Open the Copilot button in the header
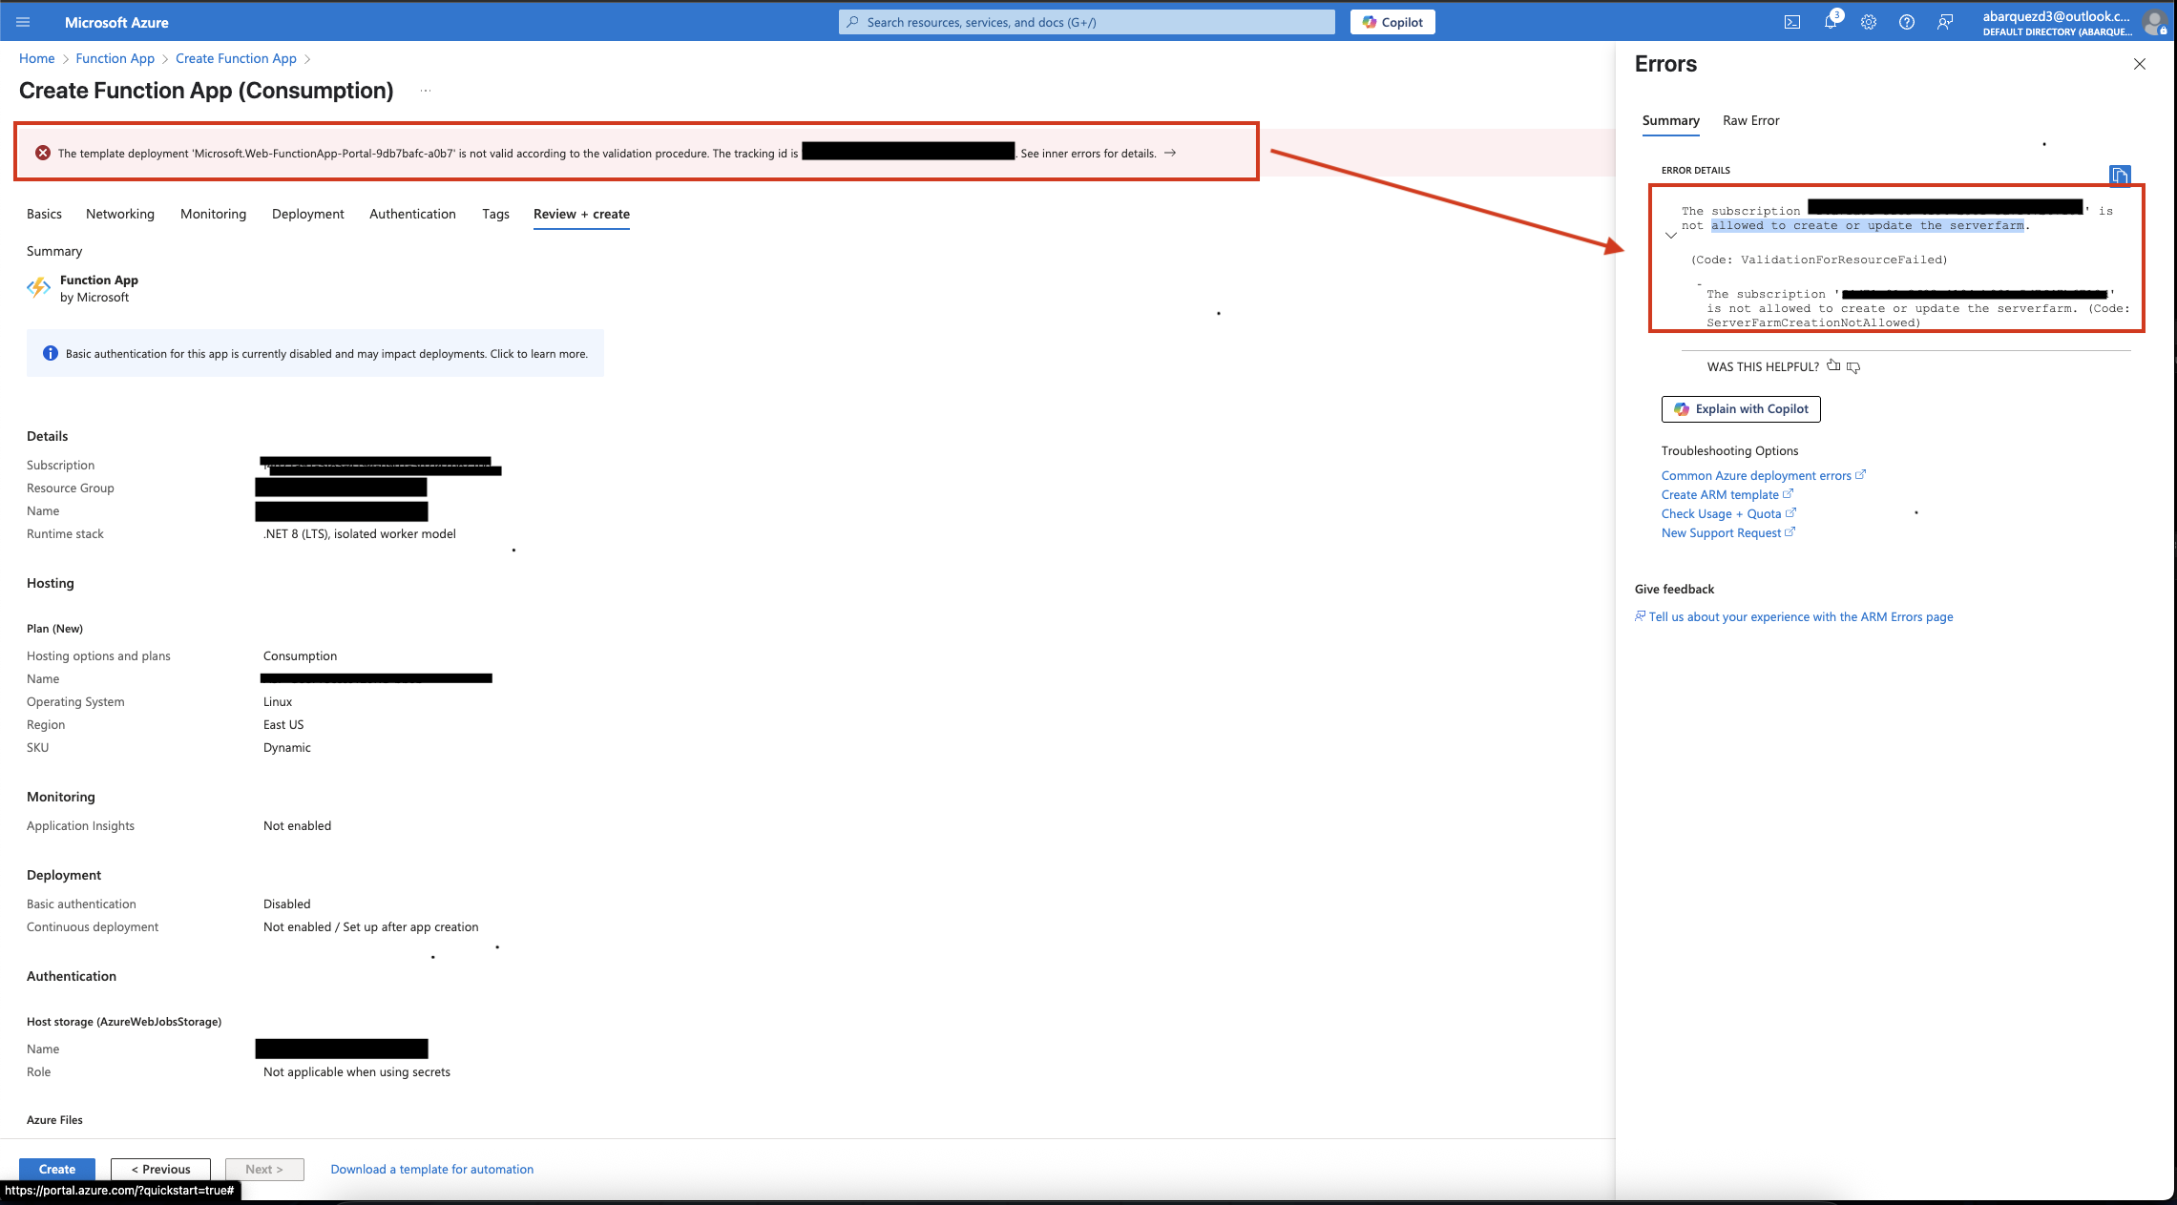Image resolution: width=2177 pixels, height=1205 pixels. [1392, 22]
